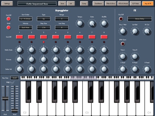Image resolution: width=155 pixels, height=116 pixels.
Task: Open the Sort Order dropdown
Action: click(x=26, y=19)
